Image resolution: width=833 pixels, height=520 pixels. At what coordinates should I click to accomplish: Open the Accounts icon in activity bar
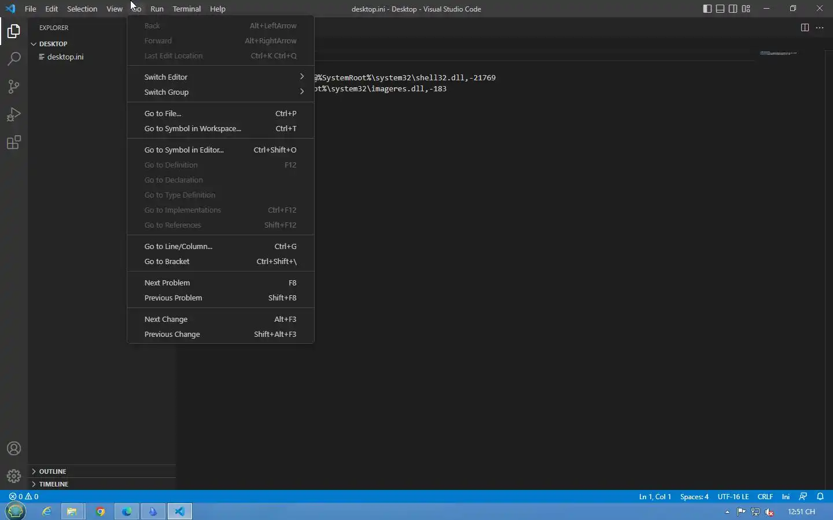[14, 449]
